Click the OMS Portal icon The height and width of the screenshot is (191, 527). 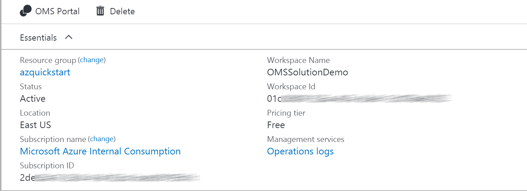[x=25, y=11]
